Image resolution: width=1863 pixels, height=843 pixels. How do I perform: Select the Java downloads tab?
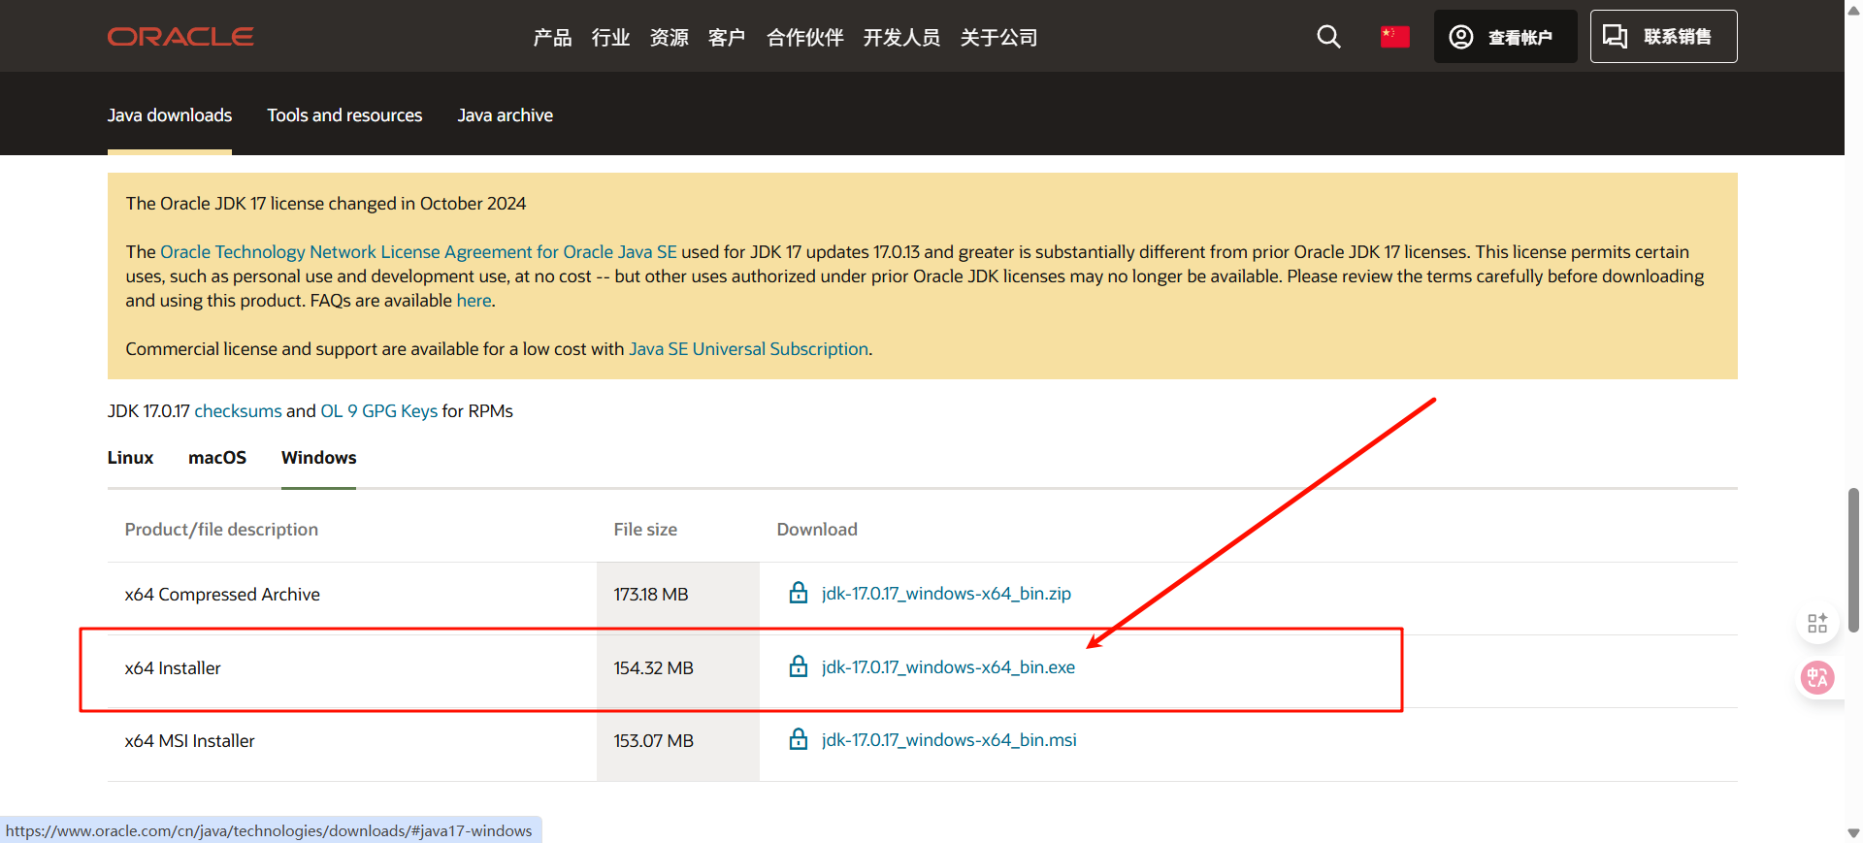coord(170,115)
